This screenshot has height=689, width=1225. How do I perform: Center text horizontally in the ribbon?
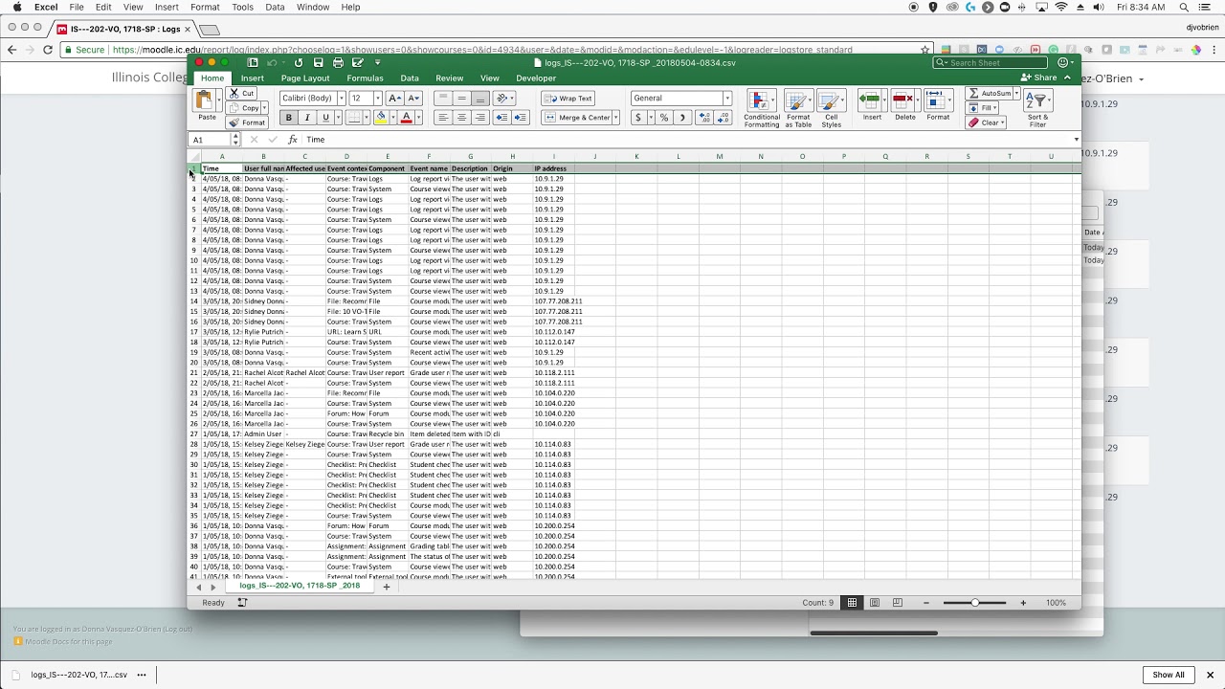point(461,118)
